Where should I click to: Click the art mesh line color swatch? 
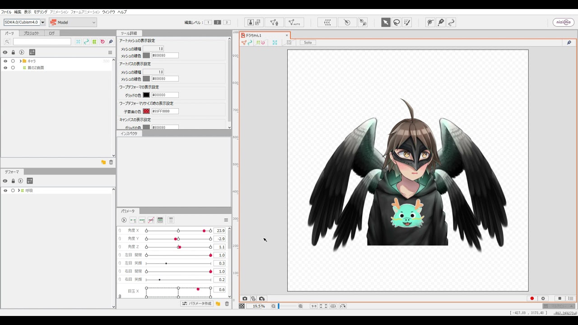pos(146,56)
